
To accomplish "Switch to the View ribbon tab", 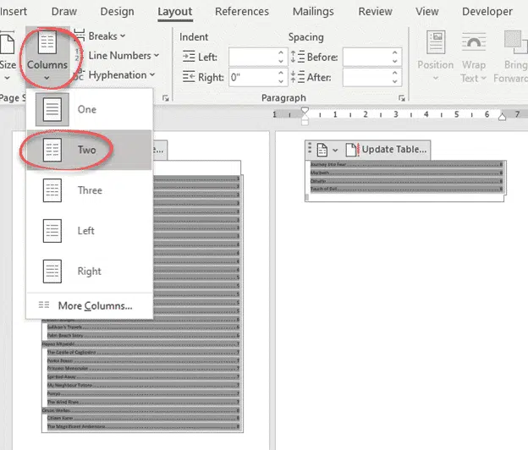I will (427, 12).
